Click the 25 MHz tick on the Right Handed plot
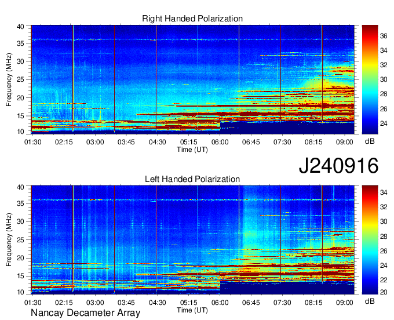Image resolution: width=394 pixels, height=320 pixels. 20,79
